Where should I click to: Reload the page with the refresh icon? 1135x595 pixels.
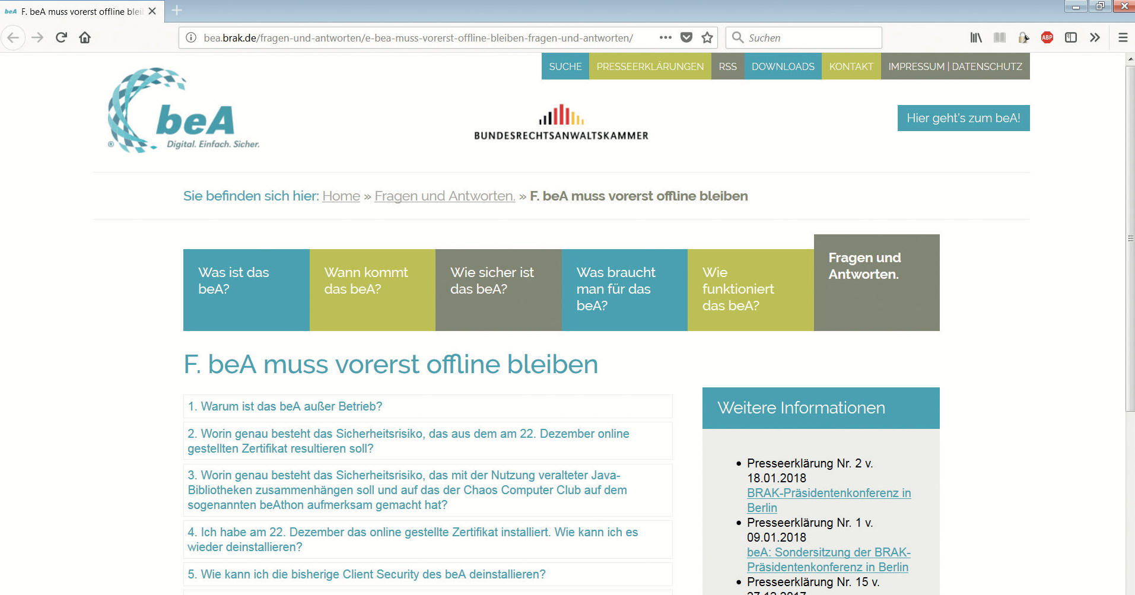[x=61, y=37]
